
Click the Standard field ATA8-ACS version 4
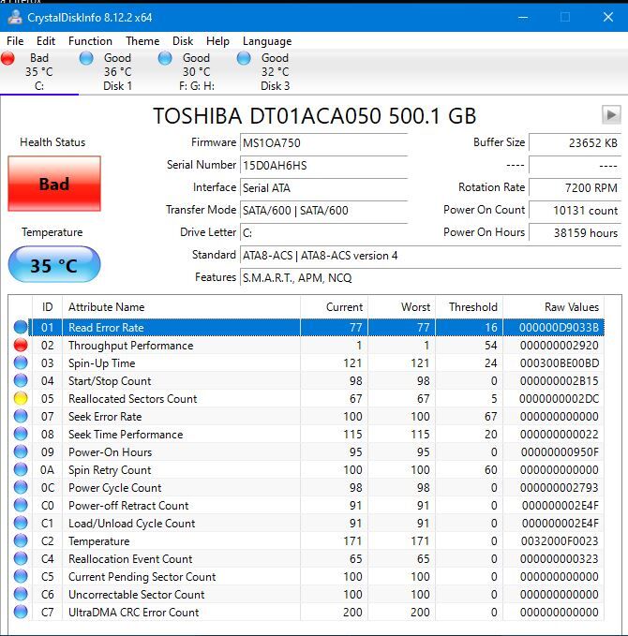point(431,255)
